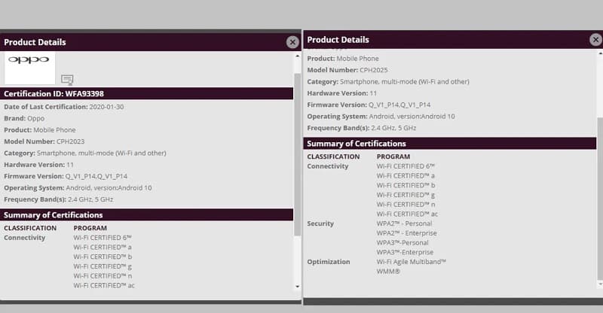Select Wi-Fi CERTIFIED b in CPH2025 panel
This screenshot has width=603, height=313.
click(406, 185)
